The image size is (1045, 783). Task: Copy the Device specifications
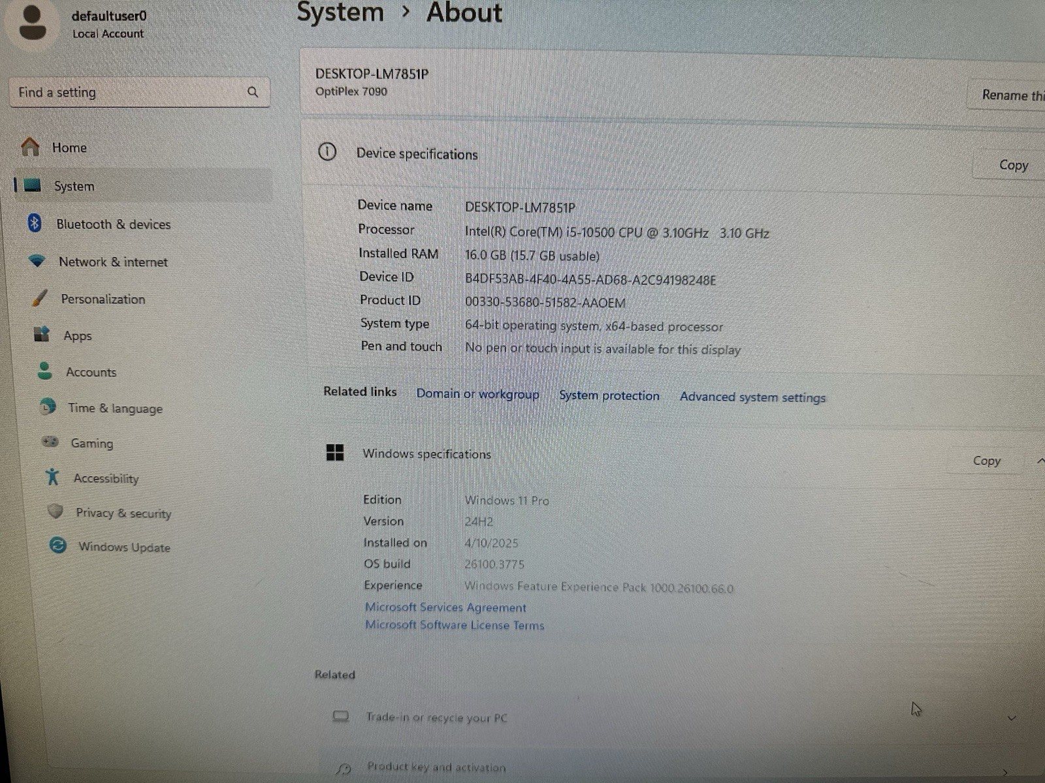click(x=1013, y=165)
